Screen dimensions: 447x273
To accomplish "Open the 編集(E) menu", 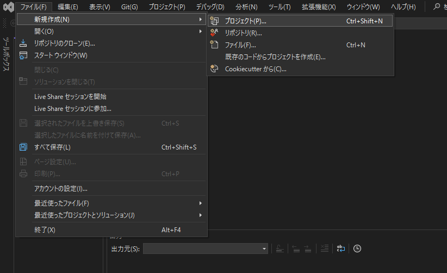I will 68,7.
